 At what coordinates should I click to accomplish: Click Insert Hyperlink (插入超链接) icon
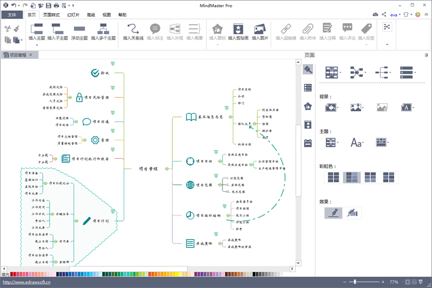click(x=286, y=29)
